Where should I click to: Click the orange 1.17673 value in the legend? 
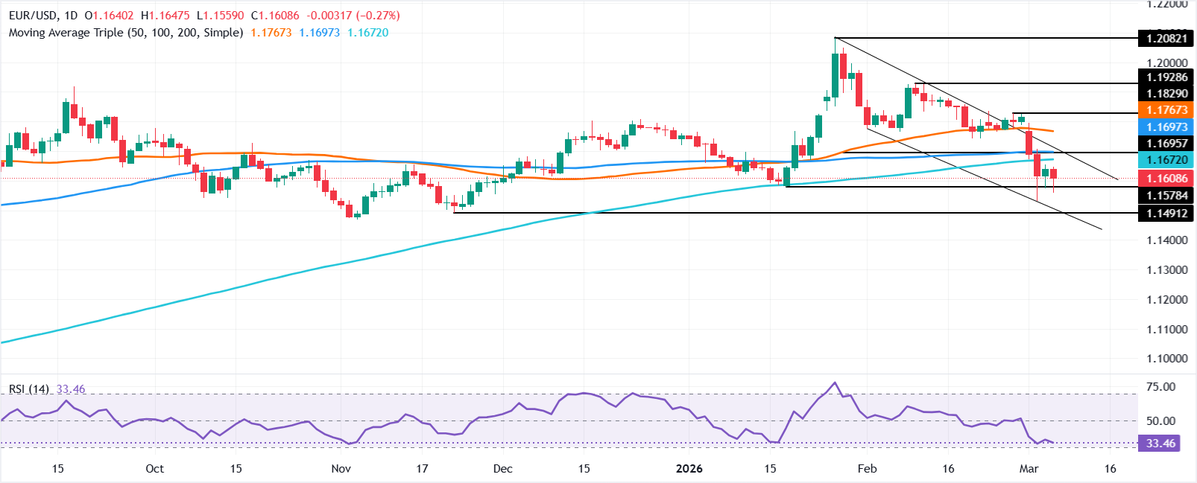tap(271, 33)
